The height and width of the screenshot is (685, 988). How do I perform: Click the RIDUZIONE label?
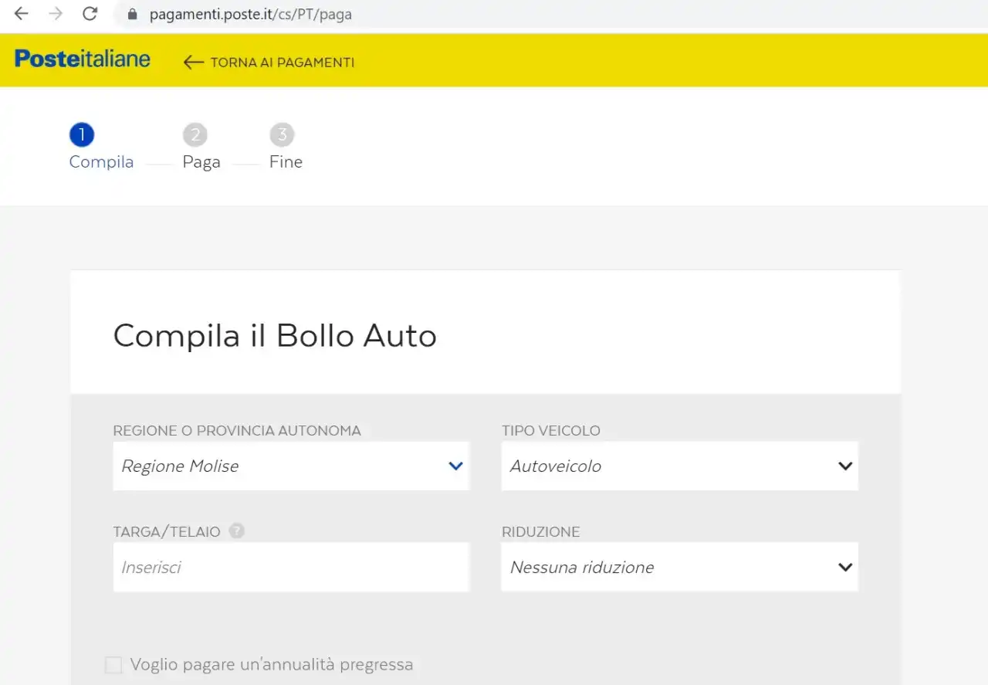tap(540, 532)
